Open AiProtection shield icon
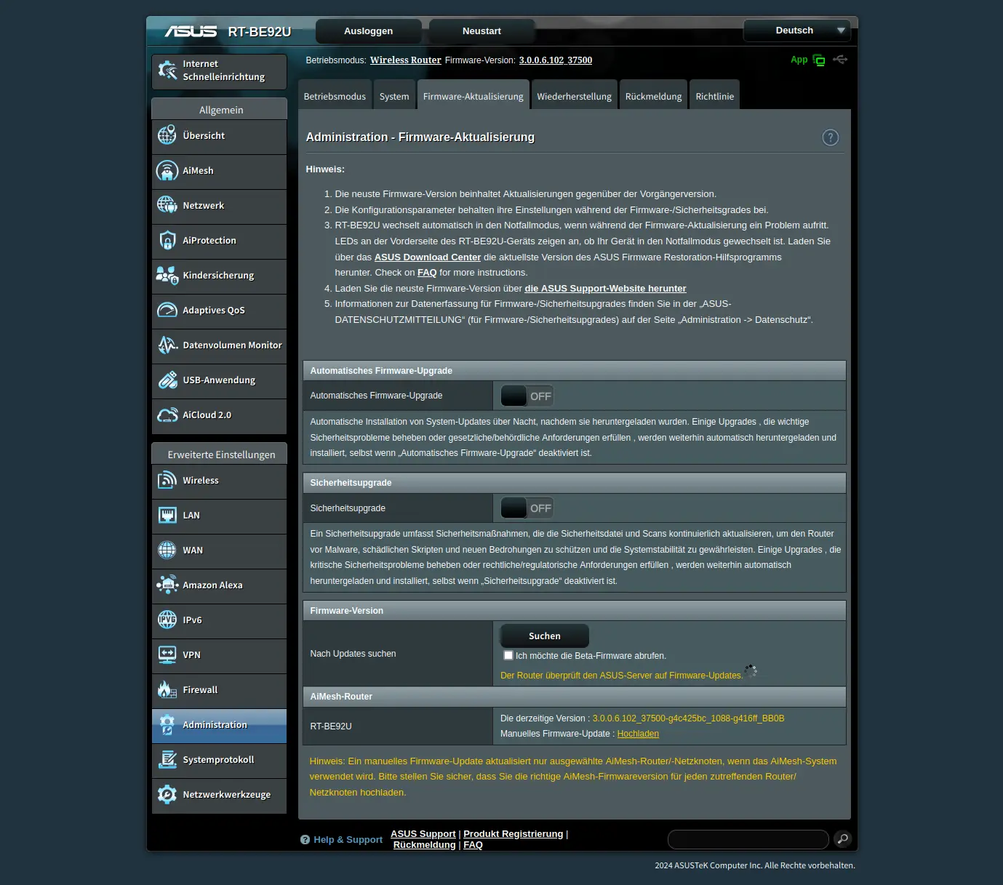This screenshot has width=1003, height=885. tap(167, 241)
